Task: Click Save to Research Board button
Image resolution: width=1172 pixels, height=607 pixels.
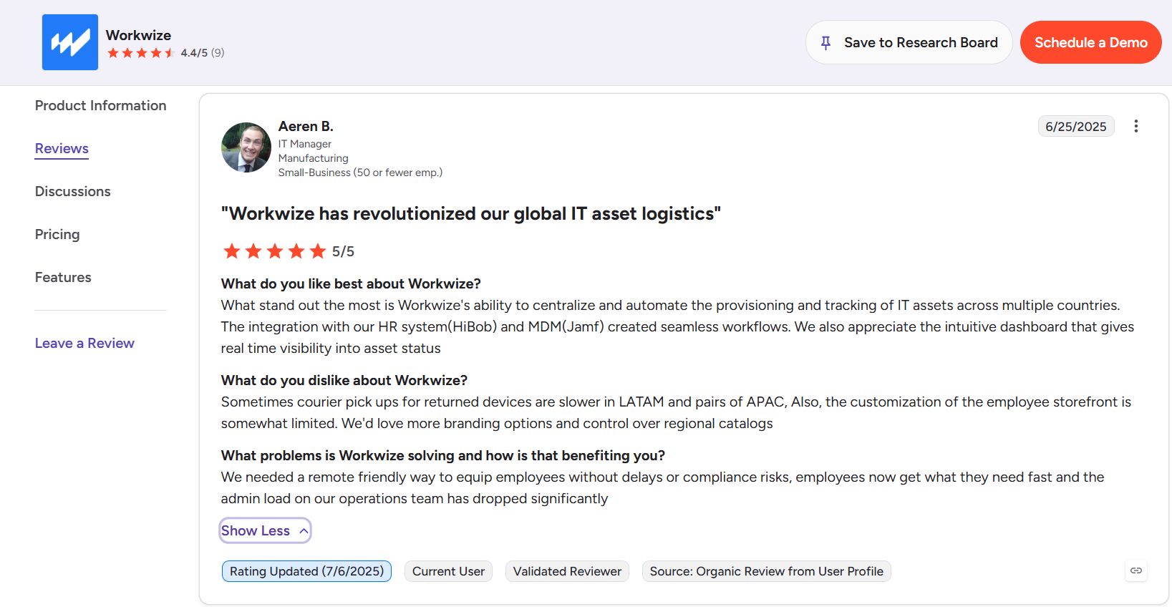Action: coord(909,42)
